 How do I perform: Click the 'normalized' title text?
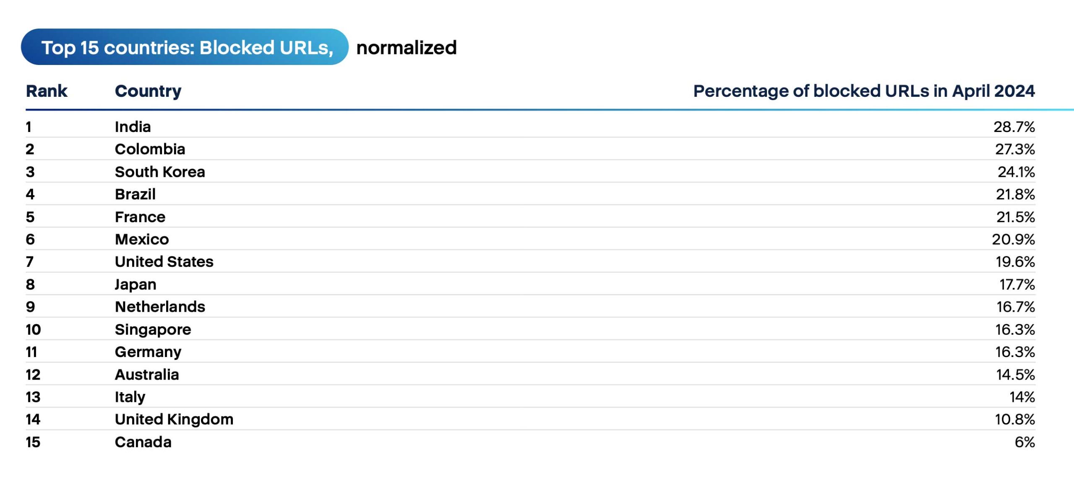[406, 48]
